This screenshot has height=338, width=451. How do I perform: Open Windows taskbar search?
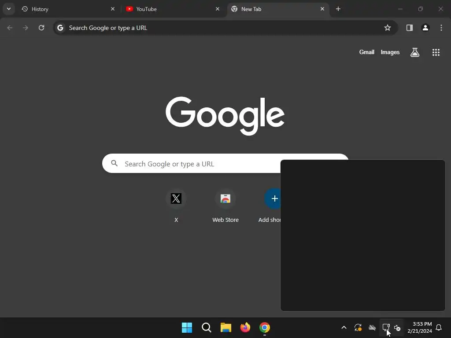click(207, 327)
